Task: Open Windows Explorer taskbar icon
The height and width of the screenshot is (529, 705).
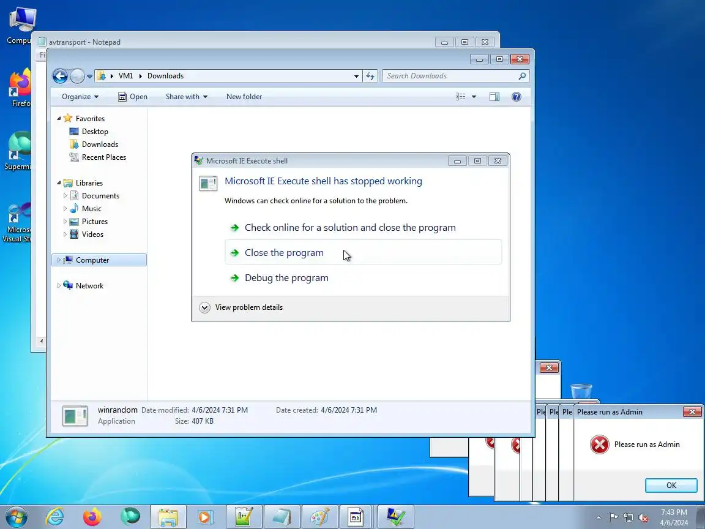Action: point(168,517)
